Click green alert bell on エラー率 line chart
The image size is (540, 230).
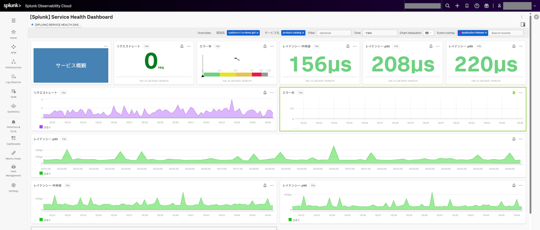click(514, 93)
